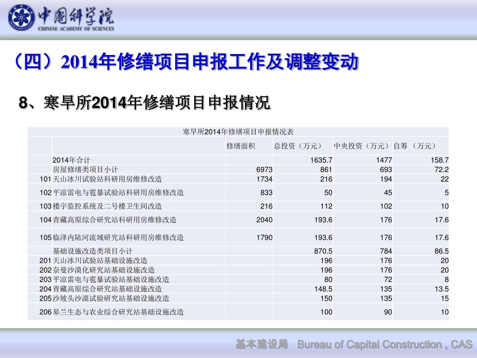Select row label 2014年合计
Screen dimensions: 477x358
(71, 160)
